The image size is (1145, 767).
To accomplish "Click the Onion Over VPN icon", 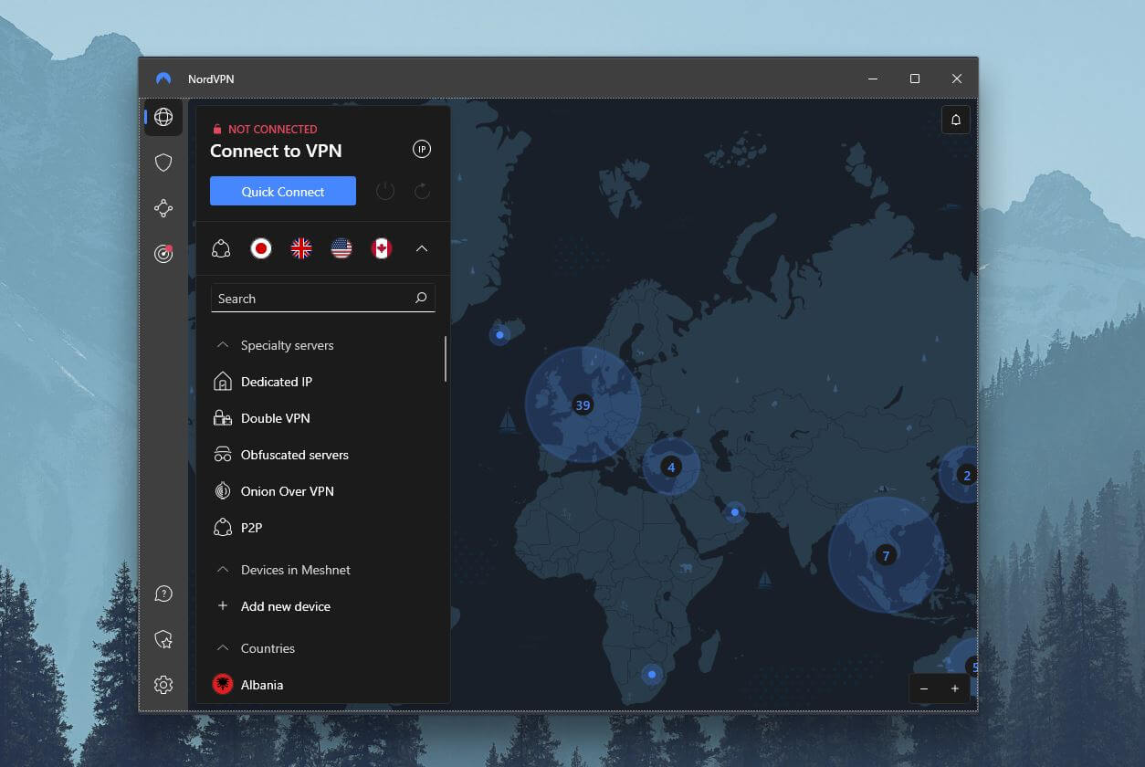I will pyautogui.click(x=222, y=491).
